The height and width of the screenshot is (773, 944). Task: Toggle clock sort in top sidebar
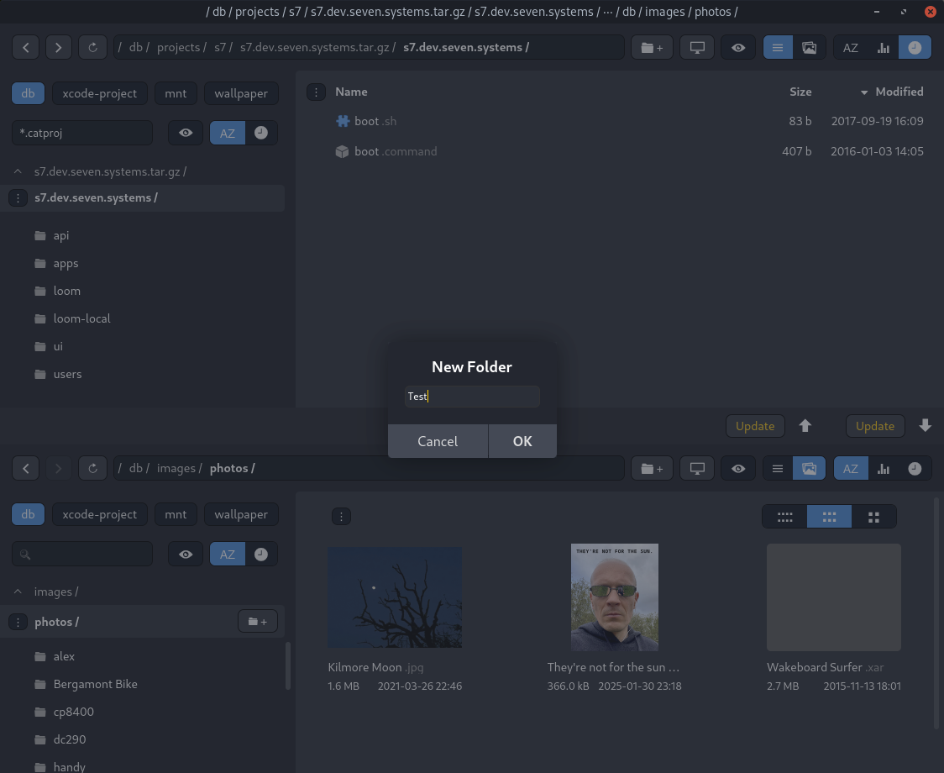click(261, 133)
